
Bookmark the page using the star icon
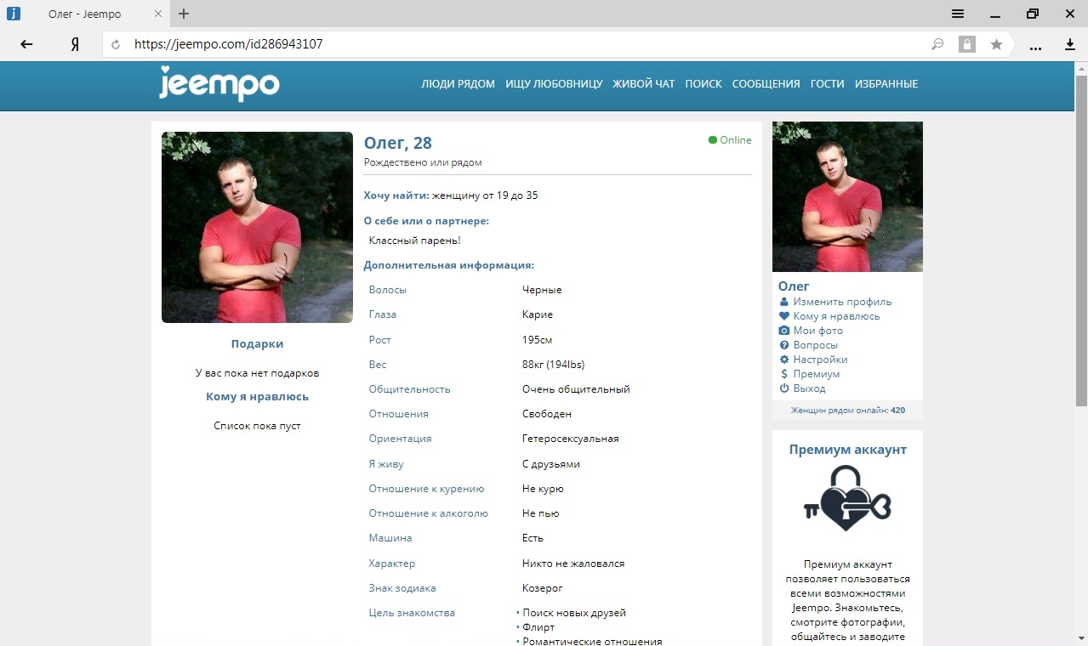pos(996,44)
